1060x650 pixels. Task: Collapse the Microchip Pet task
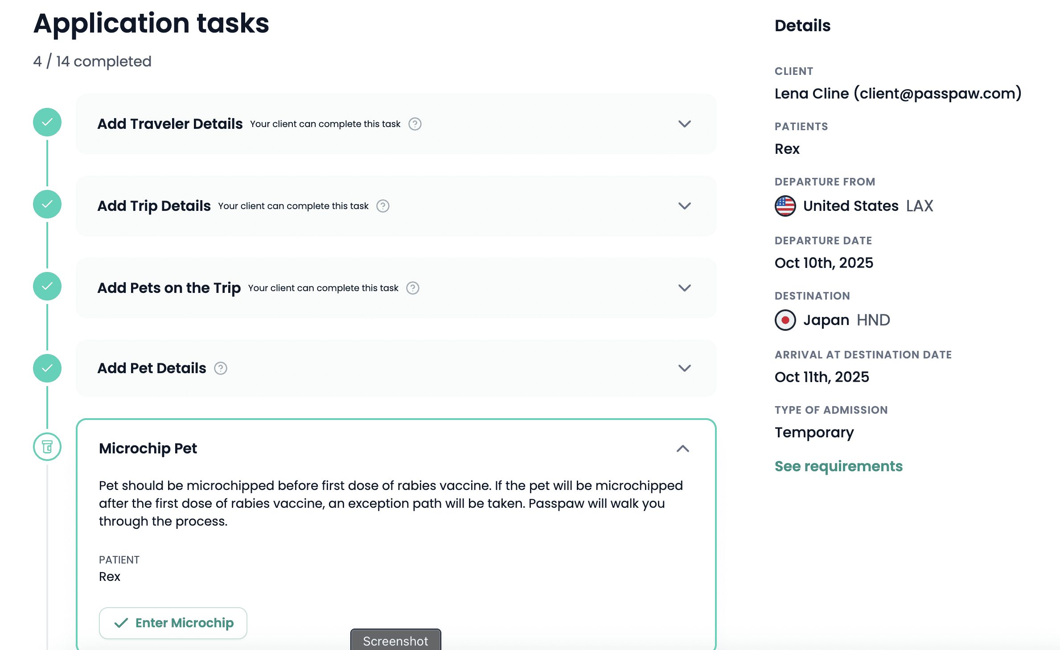click(683, 448)
